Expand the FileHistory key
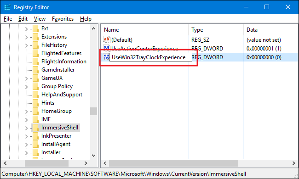299x179 pixels. [x=27, y=45]
